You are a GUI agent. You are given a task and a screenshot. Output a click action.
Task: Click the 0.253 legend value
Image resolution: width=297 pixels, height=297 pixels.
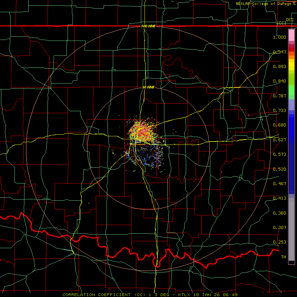[x=280, y=242]
